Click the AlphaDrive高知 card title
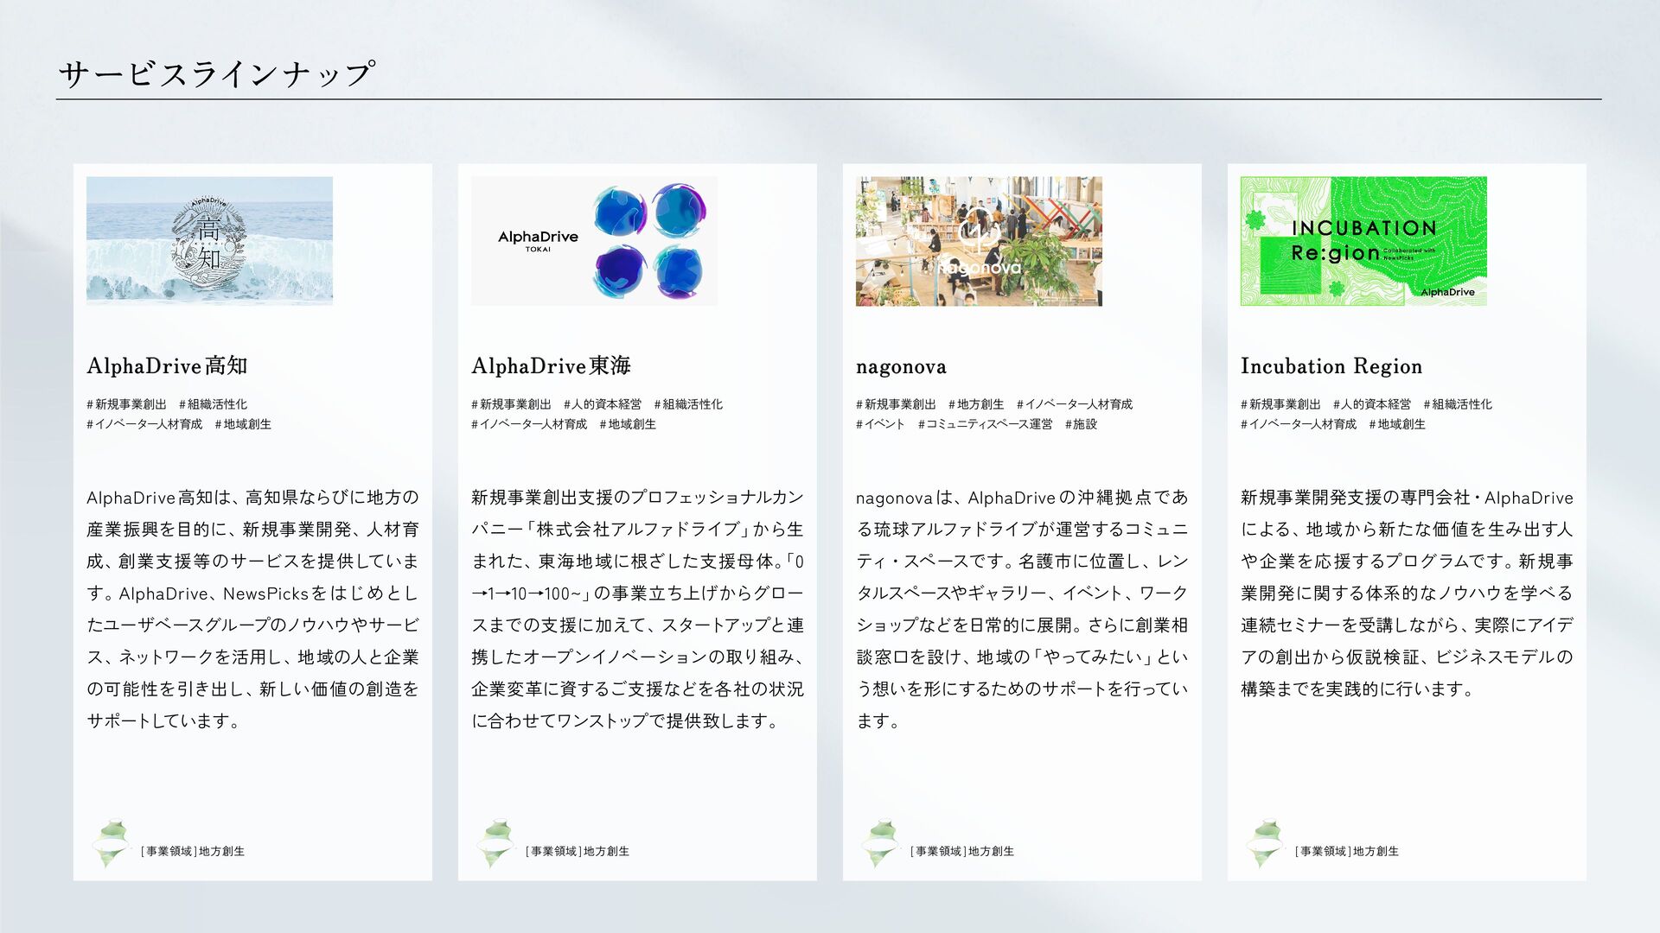 tap(167, 366)
